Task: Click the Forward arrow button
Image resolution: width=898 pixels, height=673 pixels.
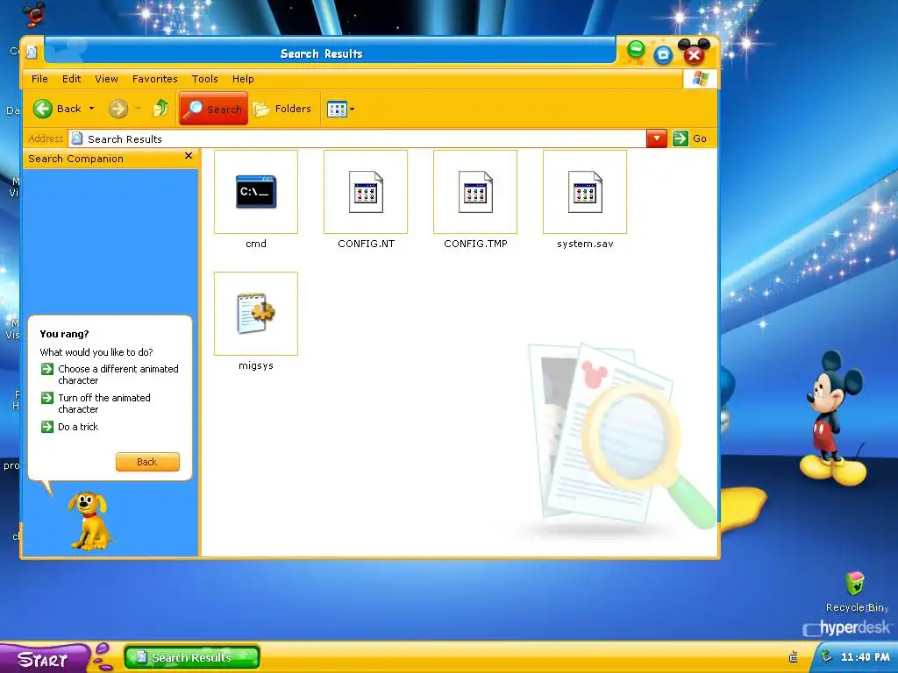Action: [x=118, y=109]
